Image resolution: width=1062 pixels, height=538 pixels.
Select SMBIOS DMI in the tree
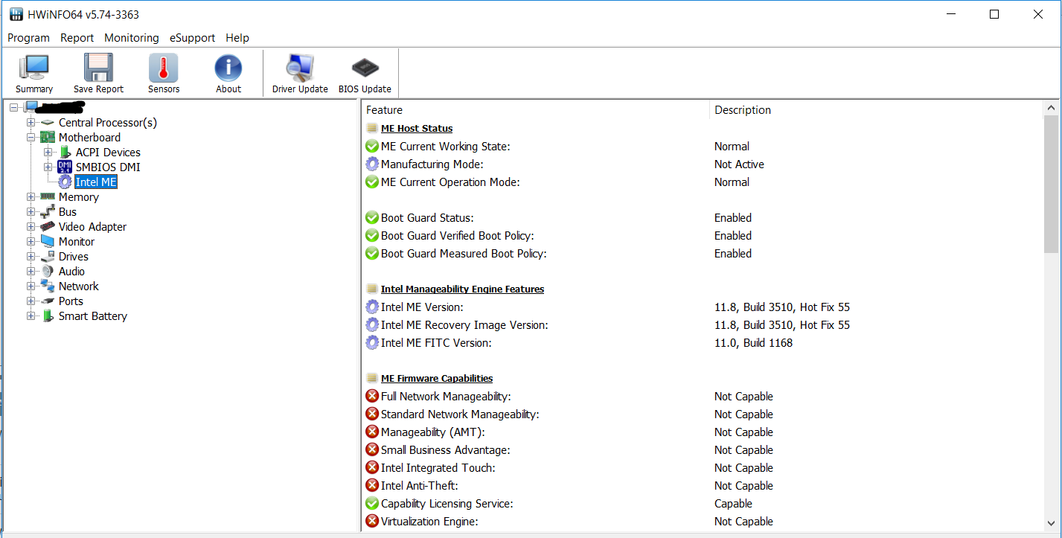[x=107, y=167]
